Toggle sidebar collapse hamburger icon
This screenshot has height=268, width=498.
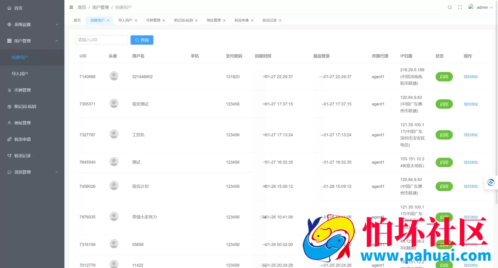tap(71, 7)
